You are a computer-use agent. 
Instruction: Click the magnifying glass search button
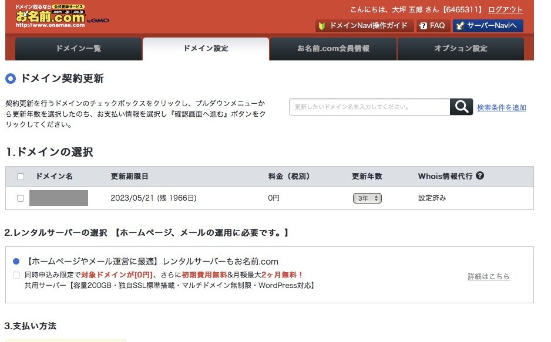(461, 107)
